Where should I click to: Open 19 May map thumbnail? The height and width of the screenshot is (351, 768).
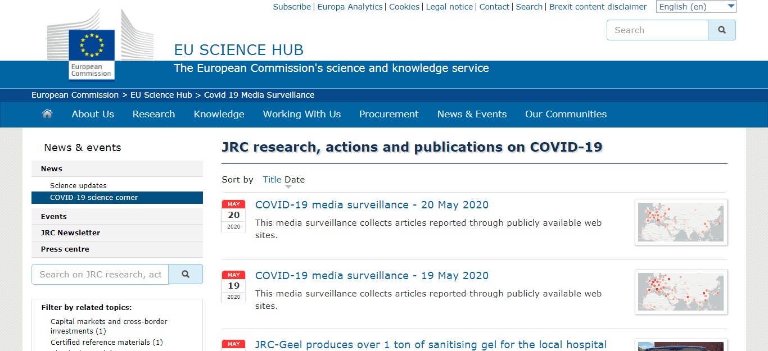tap(681, 292)
